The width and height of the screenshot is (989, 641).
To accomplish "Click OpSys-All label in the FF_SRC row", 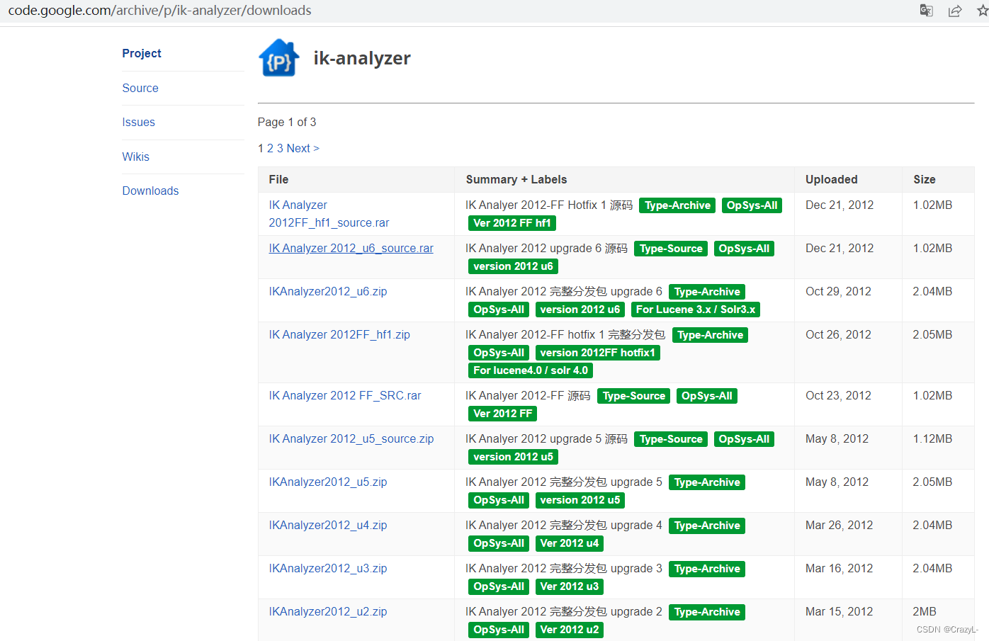I will pyautogui.click(x=707, y=396).
